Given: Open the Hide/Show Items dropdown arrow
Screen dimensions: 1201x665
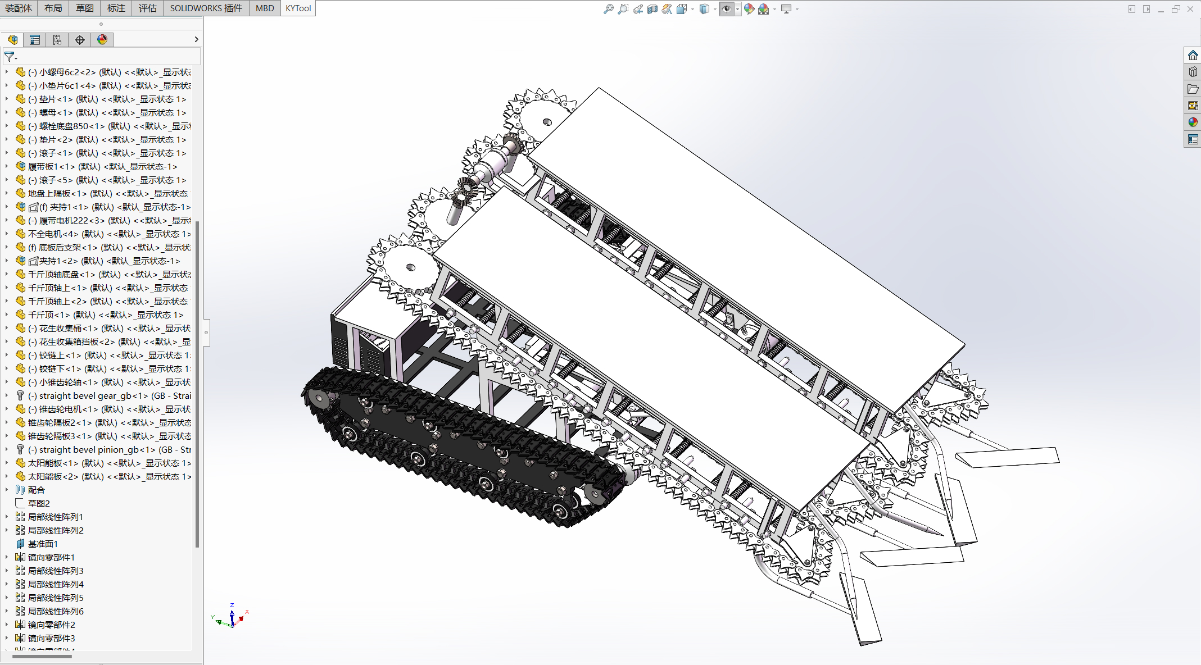Looking at the screenshot, I should point(737,9).
